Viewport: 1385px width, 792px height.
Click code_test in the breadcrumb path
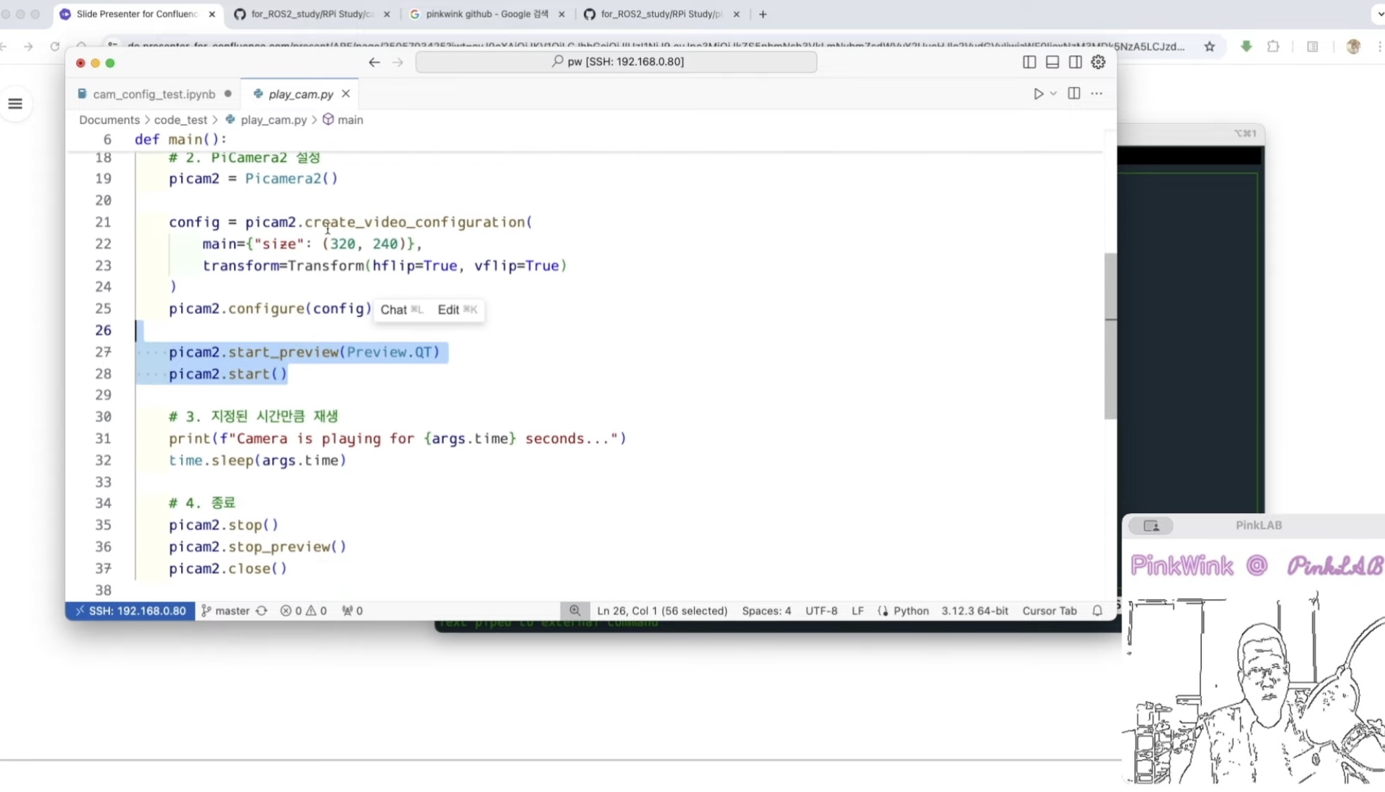[x=180, y=120]
